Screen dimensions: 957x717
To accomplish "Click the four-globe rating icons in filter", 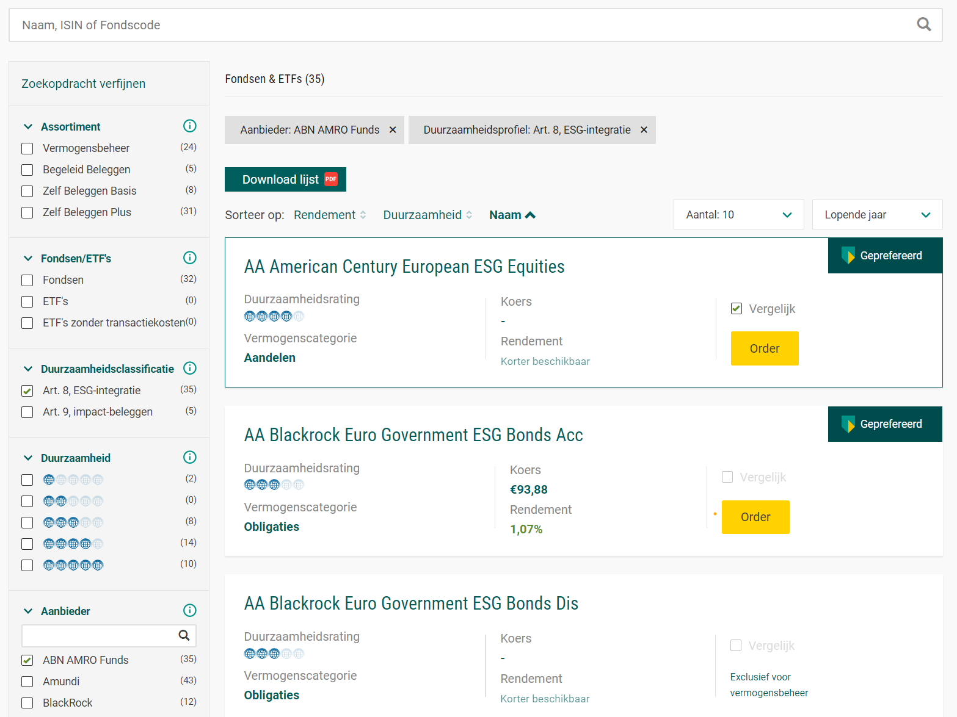I will [73, 544].
